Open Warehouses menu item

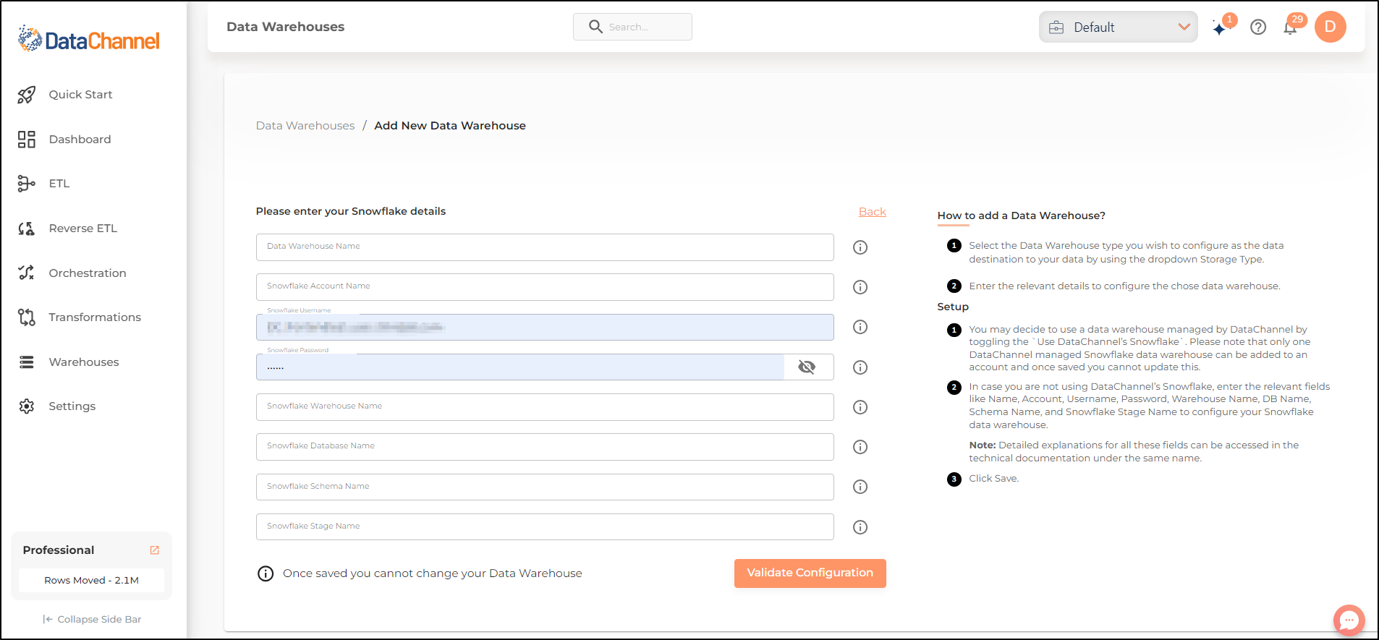coord(84,362)
